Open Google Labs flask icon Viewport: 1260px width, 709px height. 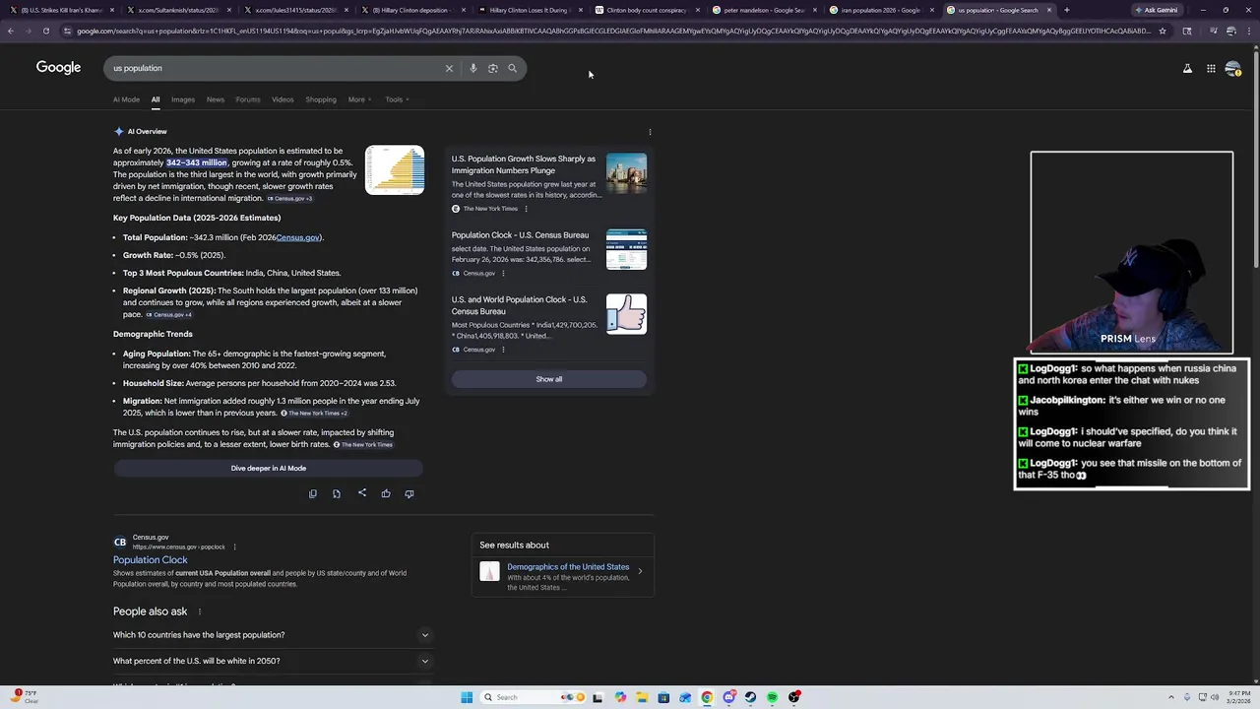(1187, 68)
